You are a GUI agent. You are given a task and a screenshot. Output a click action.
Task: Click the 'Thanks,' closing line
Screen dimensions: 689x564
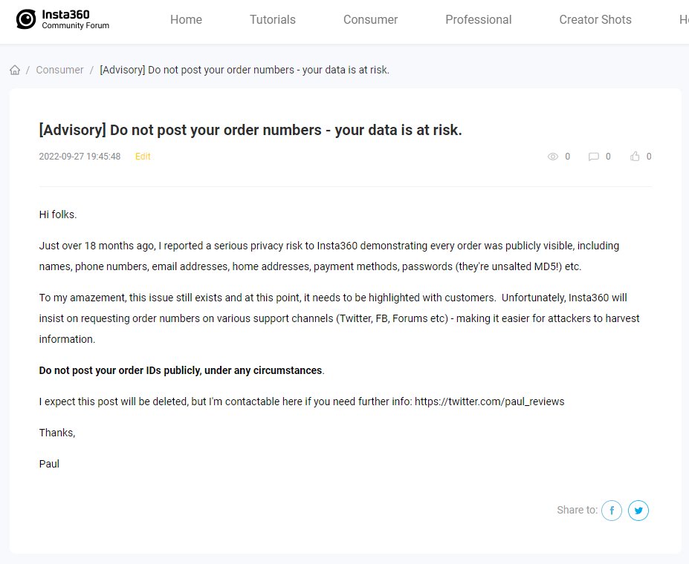57,433
